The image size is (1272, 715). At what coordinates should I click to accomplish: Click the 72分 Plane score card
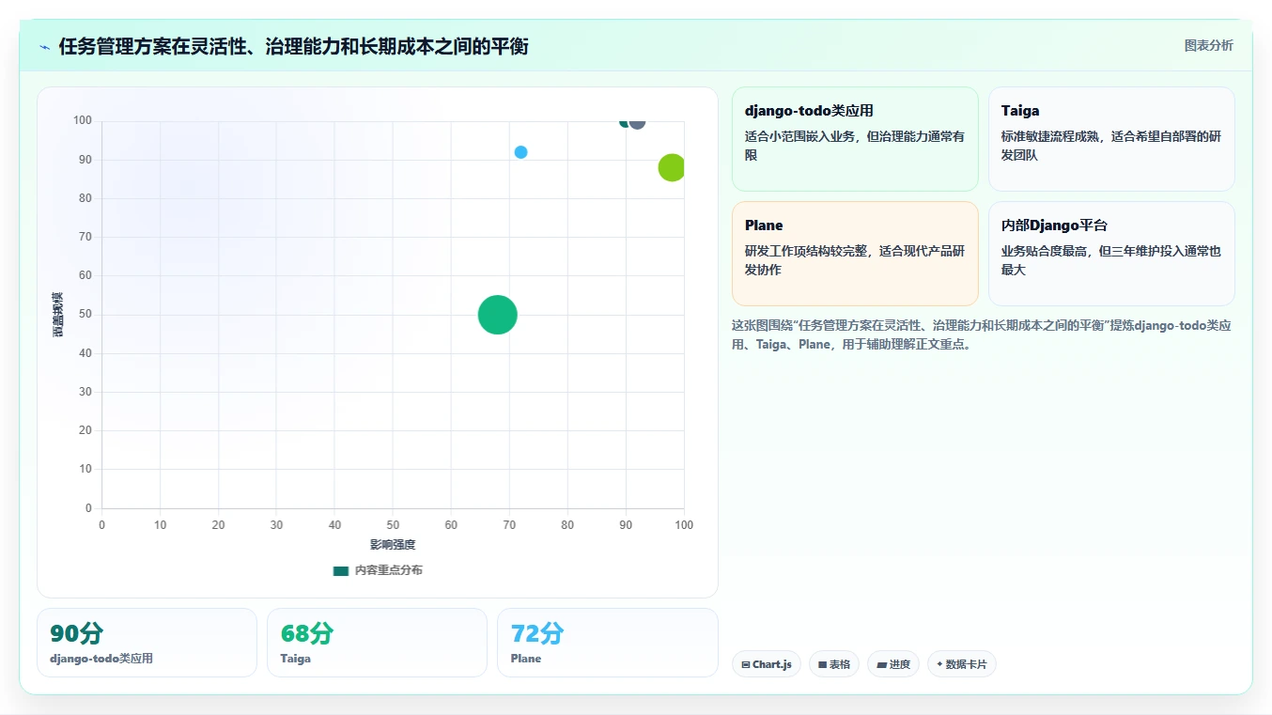pos(608,643)
